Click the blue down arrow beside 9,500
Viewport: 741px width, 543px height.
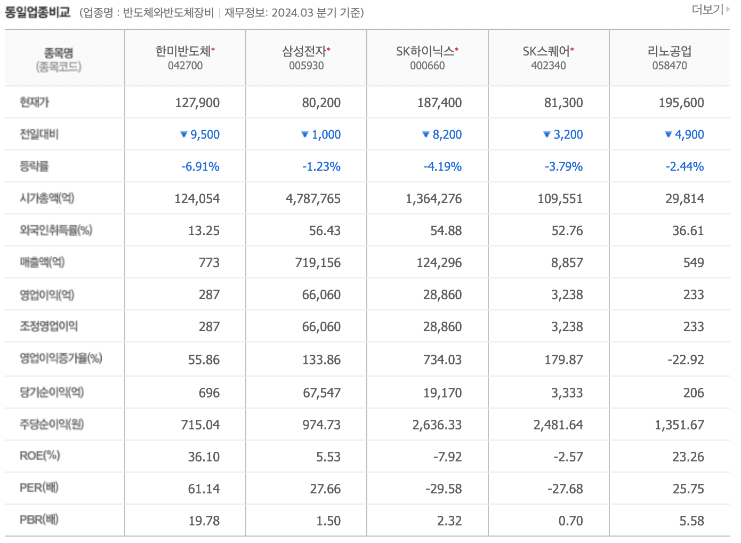[x=185, y=135]
